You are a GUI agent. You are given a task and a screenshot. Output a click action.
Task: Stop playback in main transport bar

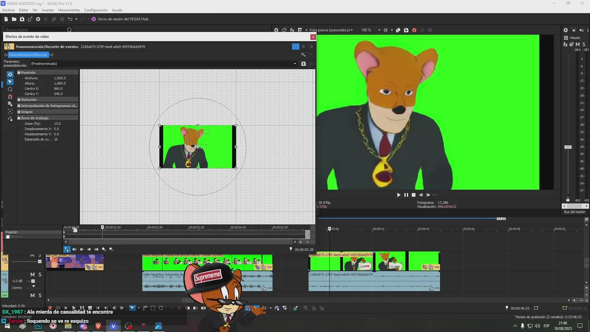point(90,308)
